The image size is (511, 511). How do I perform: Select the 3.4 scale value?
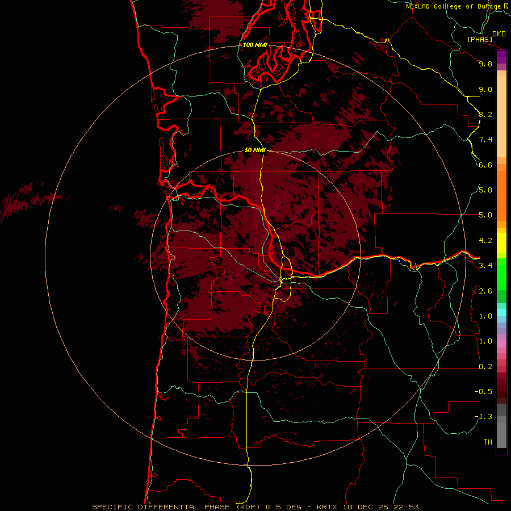[485, 266]
